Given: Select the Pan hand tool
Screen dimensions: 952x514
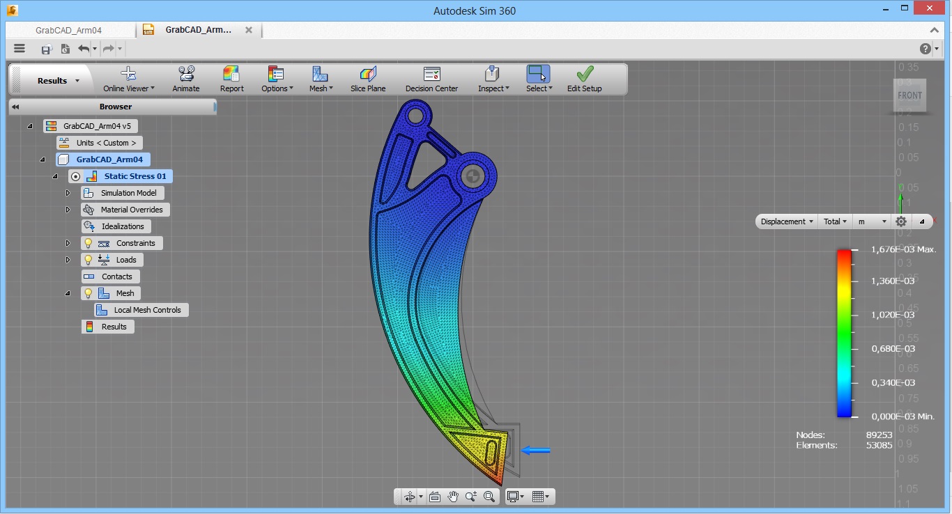Looking at the screenshot, I should click(453, 497).
